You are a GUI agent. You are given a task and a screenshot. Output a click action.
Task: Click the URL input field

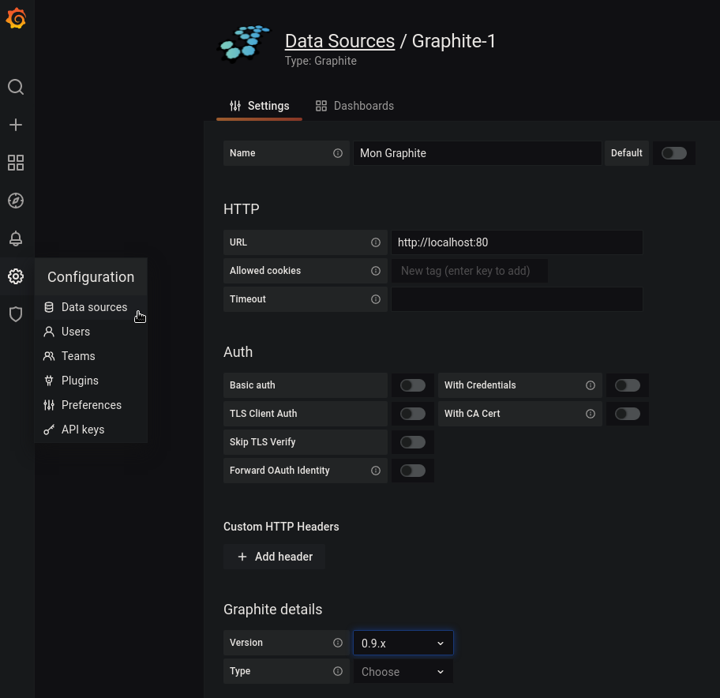516,242
